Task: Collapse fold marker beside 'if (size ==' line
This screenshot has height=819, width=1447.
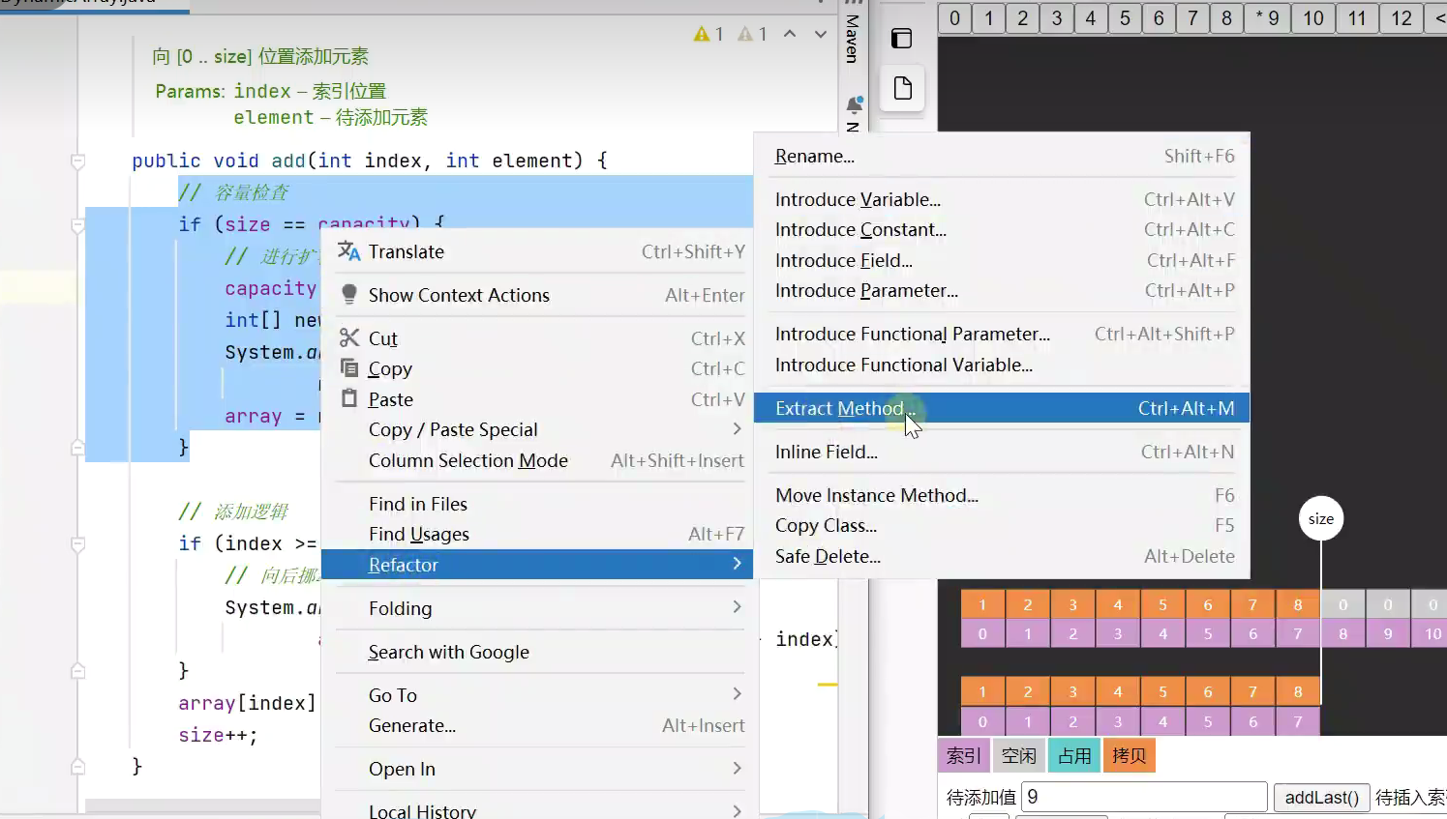Action: (78, 225)
